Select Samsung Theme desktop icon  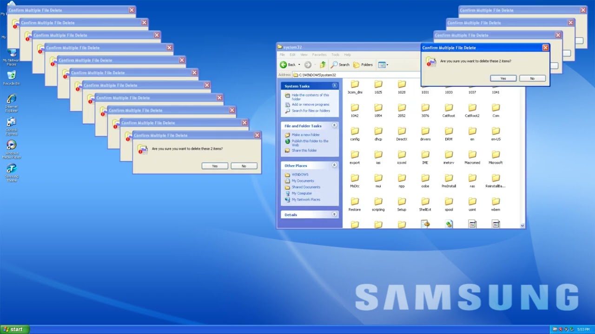click(x=12, y=173)
